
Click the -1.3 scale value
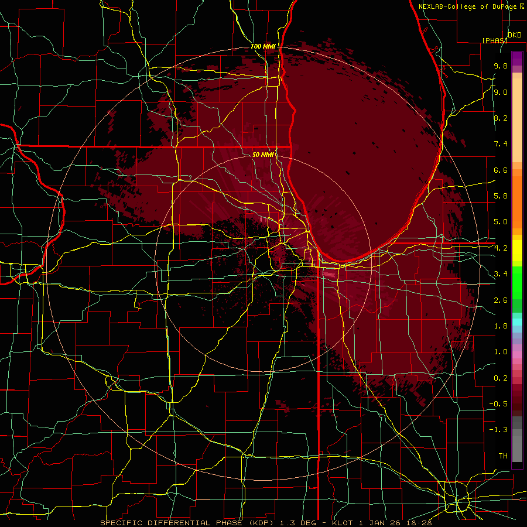click(498, 430)
